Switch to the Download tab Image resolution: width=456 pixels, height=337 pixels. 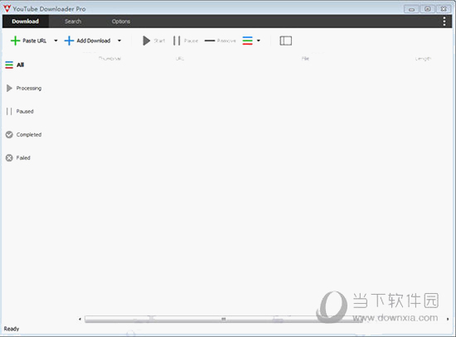pos(26,22)
